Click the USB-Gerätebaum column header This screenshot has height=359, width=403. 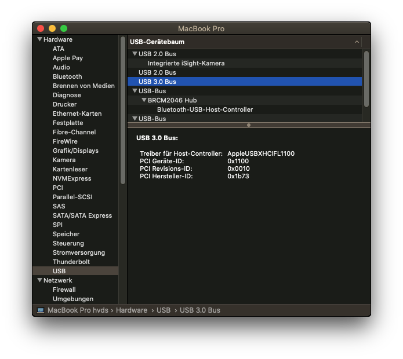click(245, 42)
